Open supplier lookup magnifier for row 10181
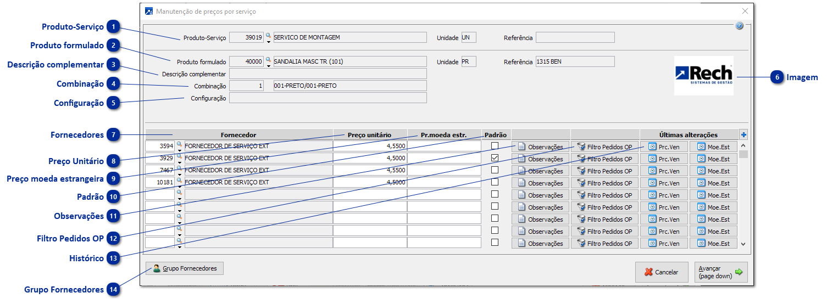The image size is (827, 304). click(x=179, y=181)
